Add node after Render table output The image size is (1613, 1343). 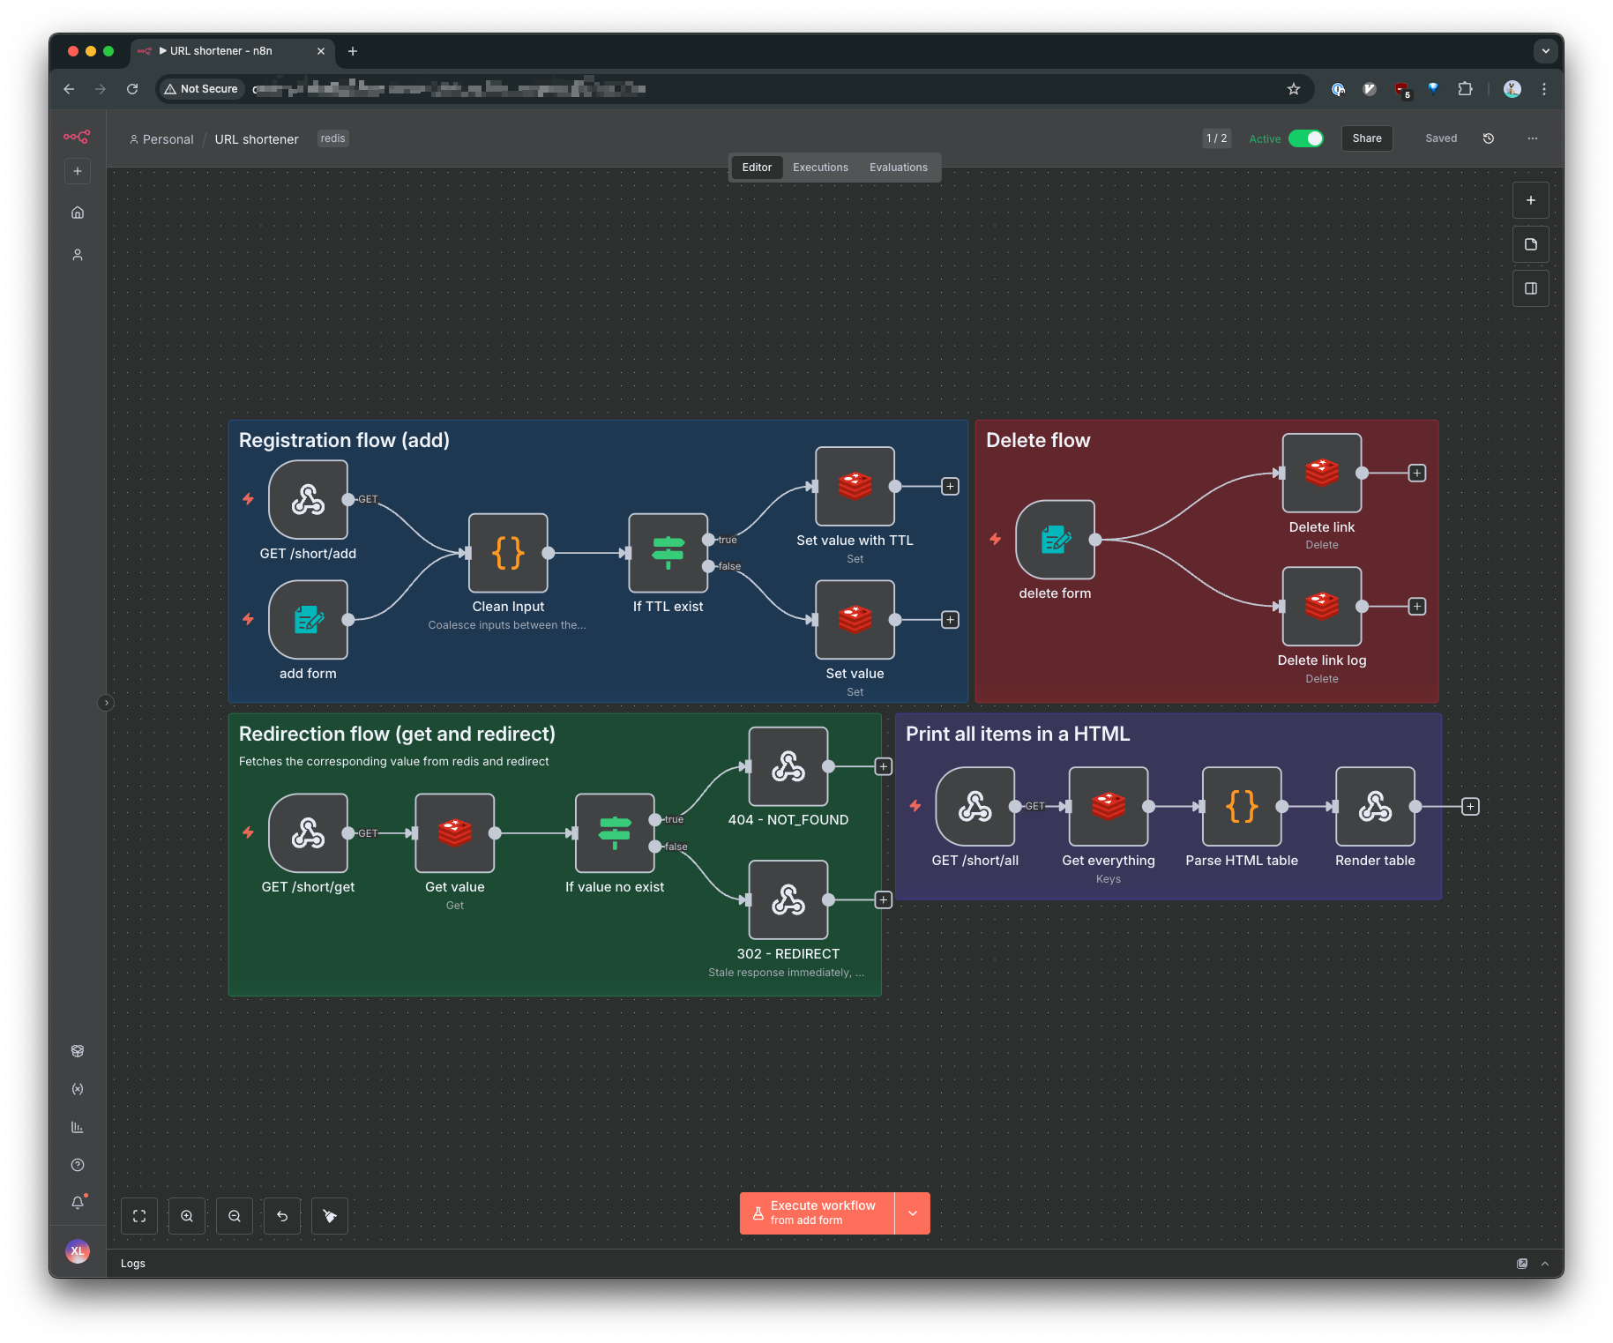[x=1470, y=807]
